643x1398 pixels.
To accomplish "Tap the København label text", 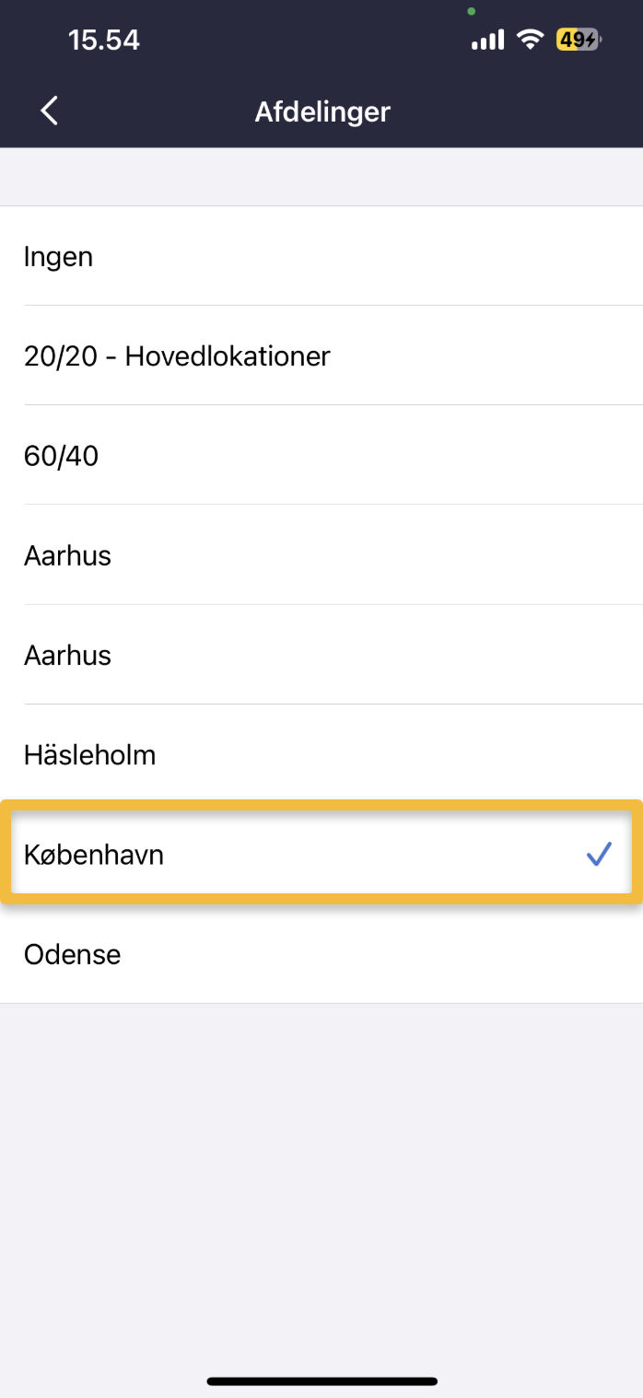I will (94, 855).
